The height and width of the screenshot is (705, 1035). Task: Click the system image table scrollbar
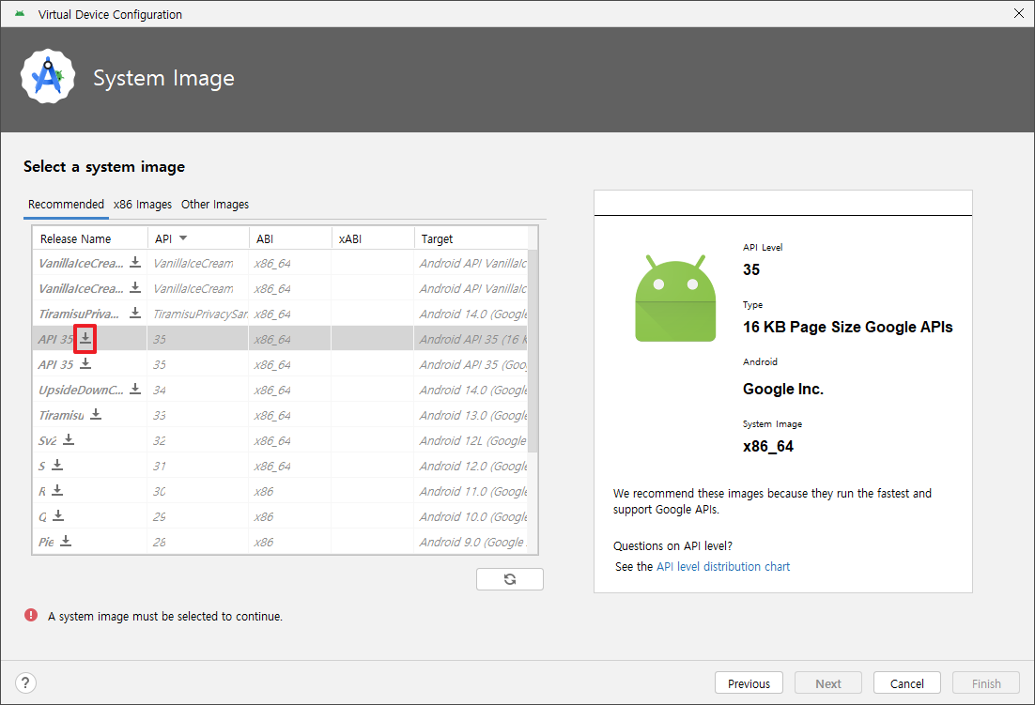point(533,351)
